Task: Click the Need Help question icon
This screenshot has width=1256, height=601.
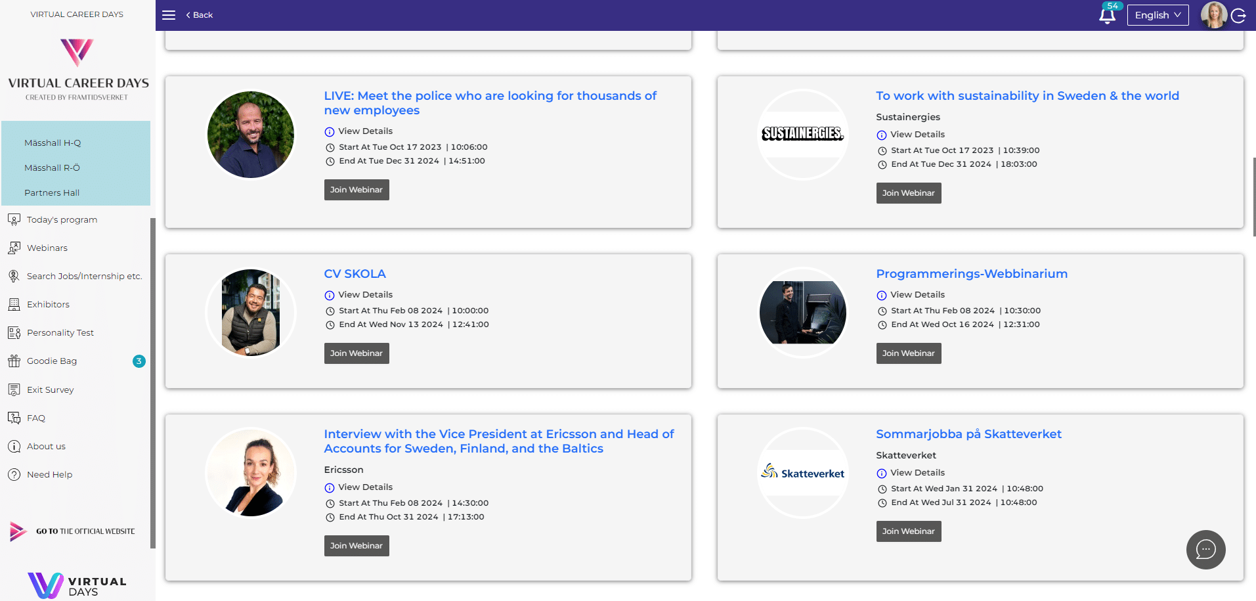Action: click(x=14, y=474)
